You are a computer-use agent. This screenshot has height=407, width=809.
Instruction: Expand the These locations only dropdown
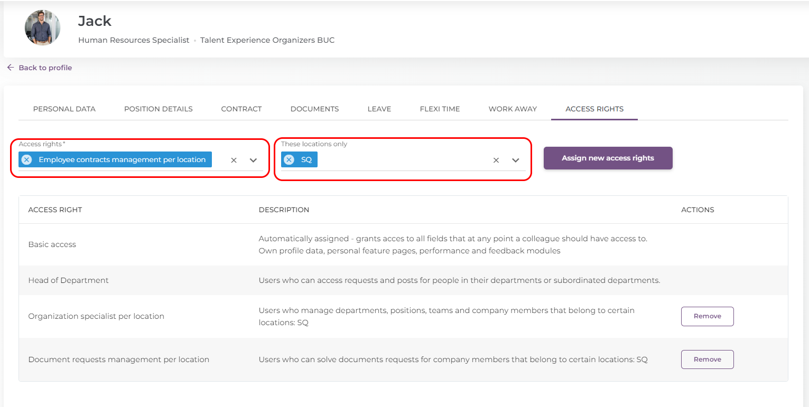pos(516,160)
